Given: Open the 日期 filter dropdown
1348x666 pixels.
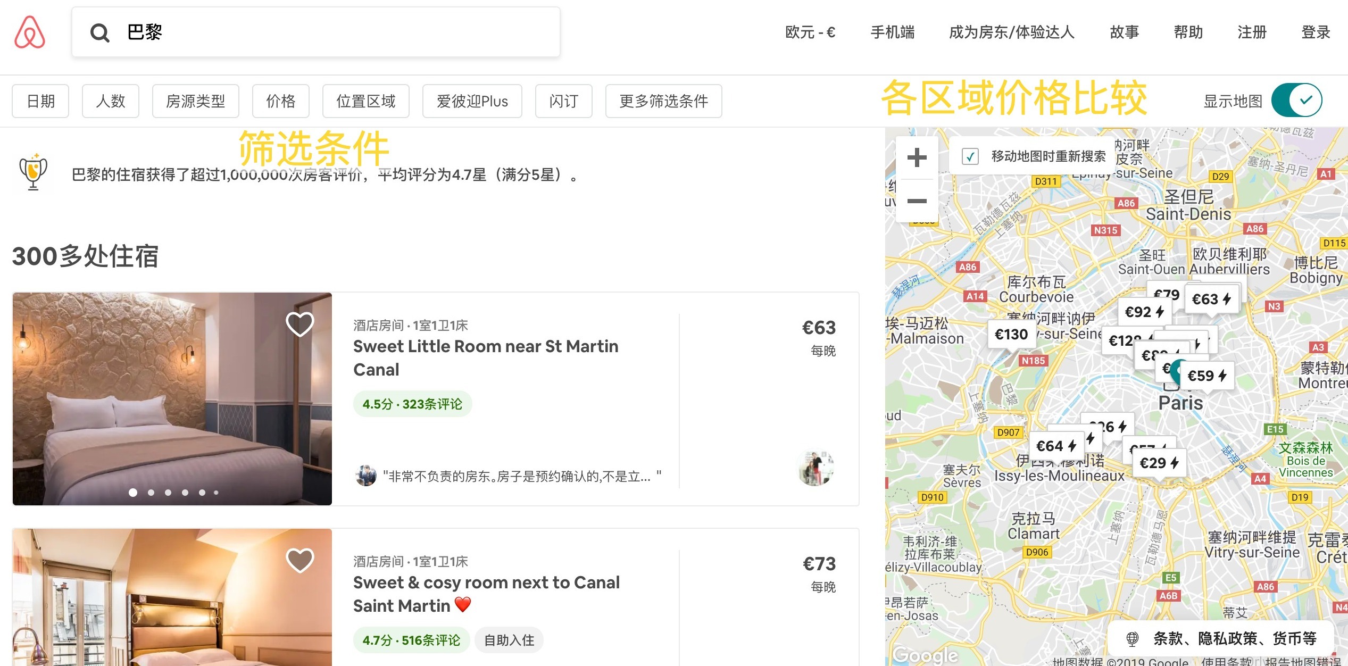Looking at the screenshot, I should point(40,101).
